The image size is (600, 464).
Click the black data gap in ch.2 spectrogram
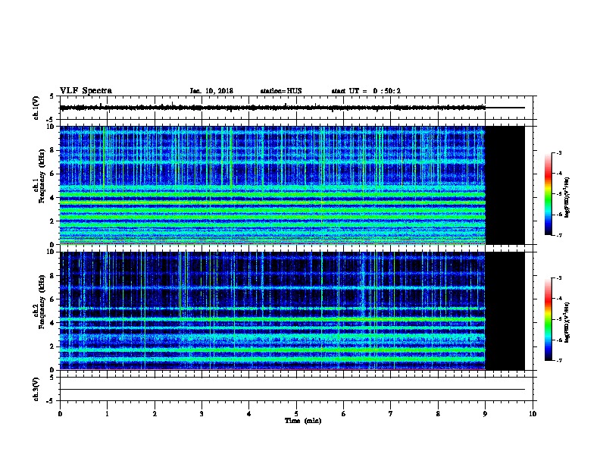[x=505, y=311]
